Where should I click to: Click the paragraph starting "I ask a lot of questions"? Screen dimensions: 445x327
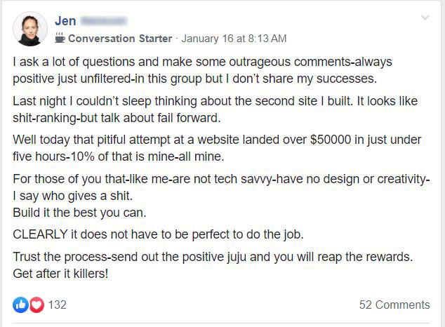click(202, 70)
